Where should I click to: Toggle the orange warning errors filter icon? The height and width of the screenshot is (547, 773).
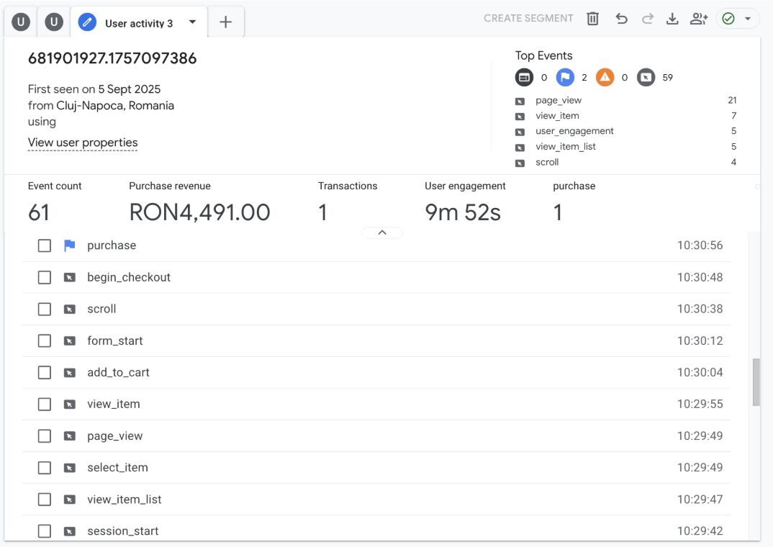click(x=605, y=77)
